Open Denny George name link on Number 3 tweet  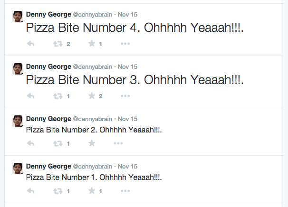[48, 66]
